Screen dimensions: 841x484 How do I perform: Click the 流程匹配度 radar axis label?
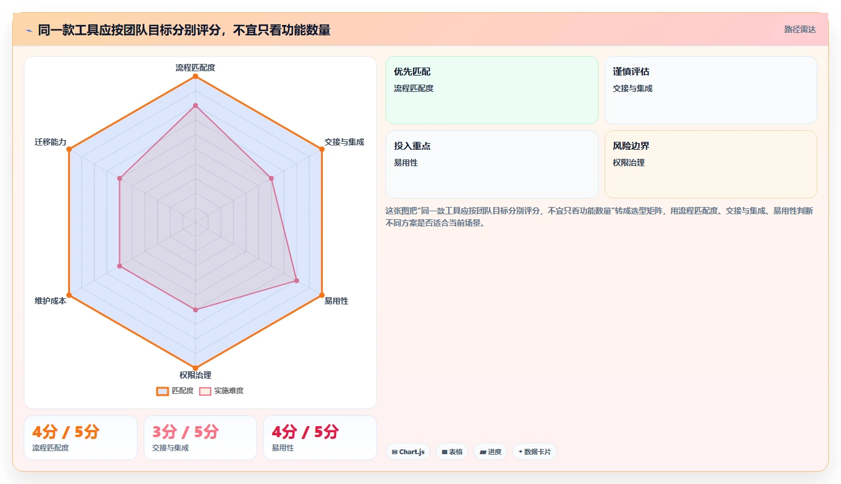[195, 68]
